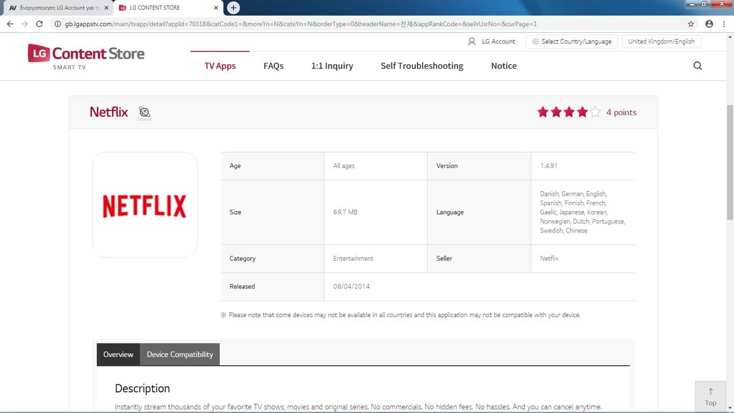Open the TV Apps menu
Image resolution: width=734 pixels, height=413 pixels.
[220, 66]
